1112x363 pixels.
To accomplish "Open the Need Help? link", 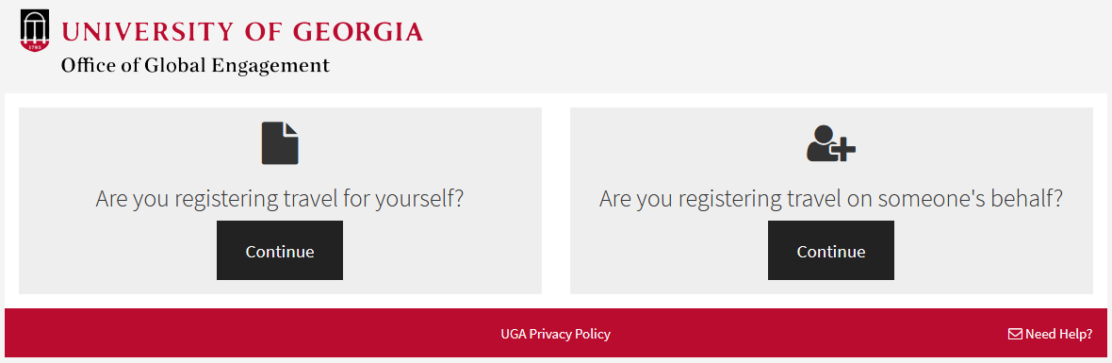I will 1051,334.
